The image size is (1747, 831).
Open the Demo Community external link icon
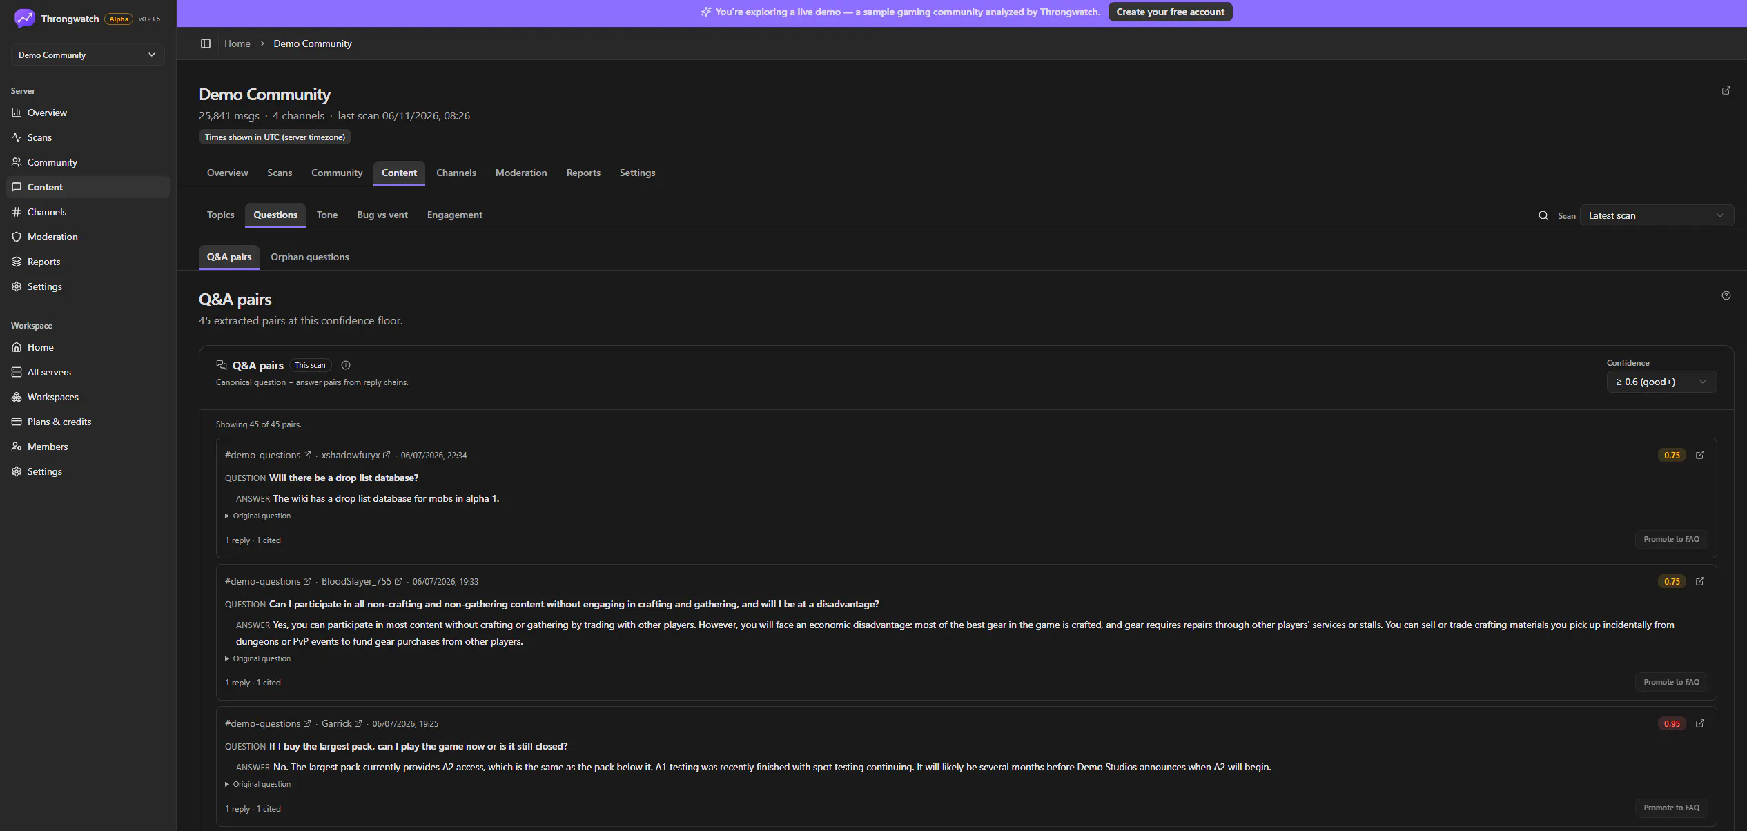point(1726,90)
